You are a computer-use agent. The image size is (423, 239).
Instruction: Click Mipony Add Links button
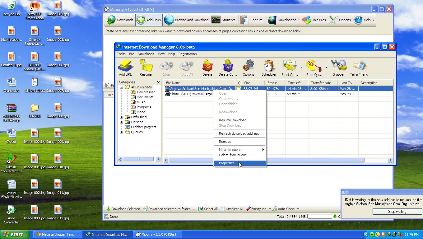click(149, 20)
